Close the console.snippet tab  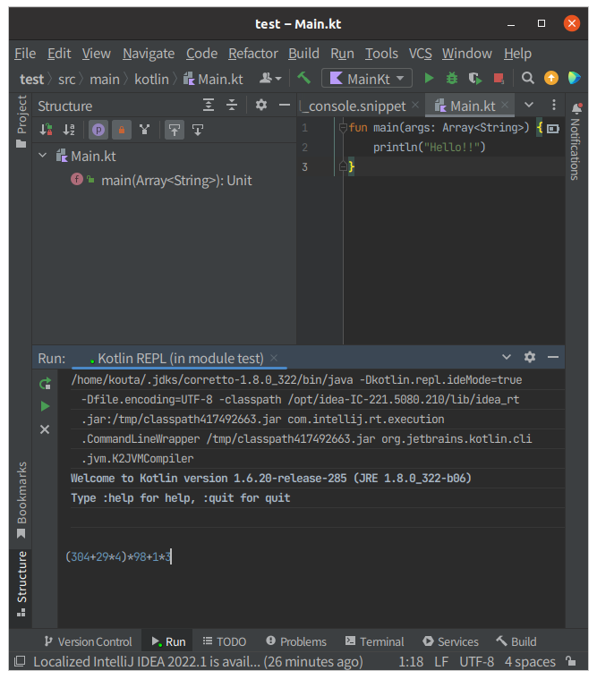pos(415,105)
